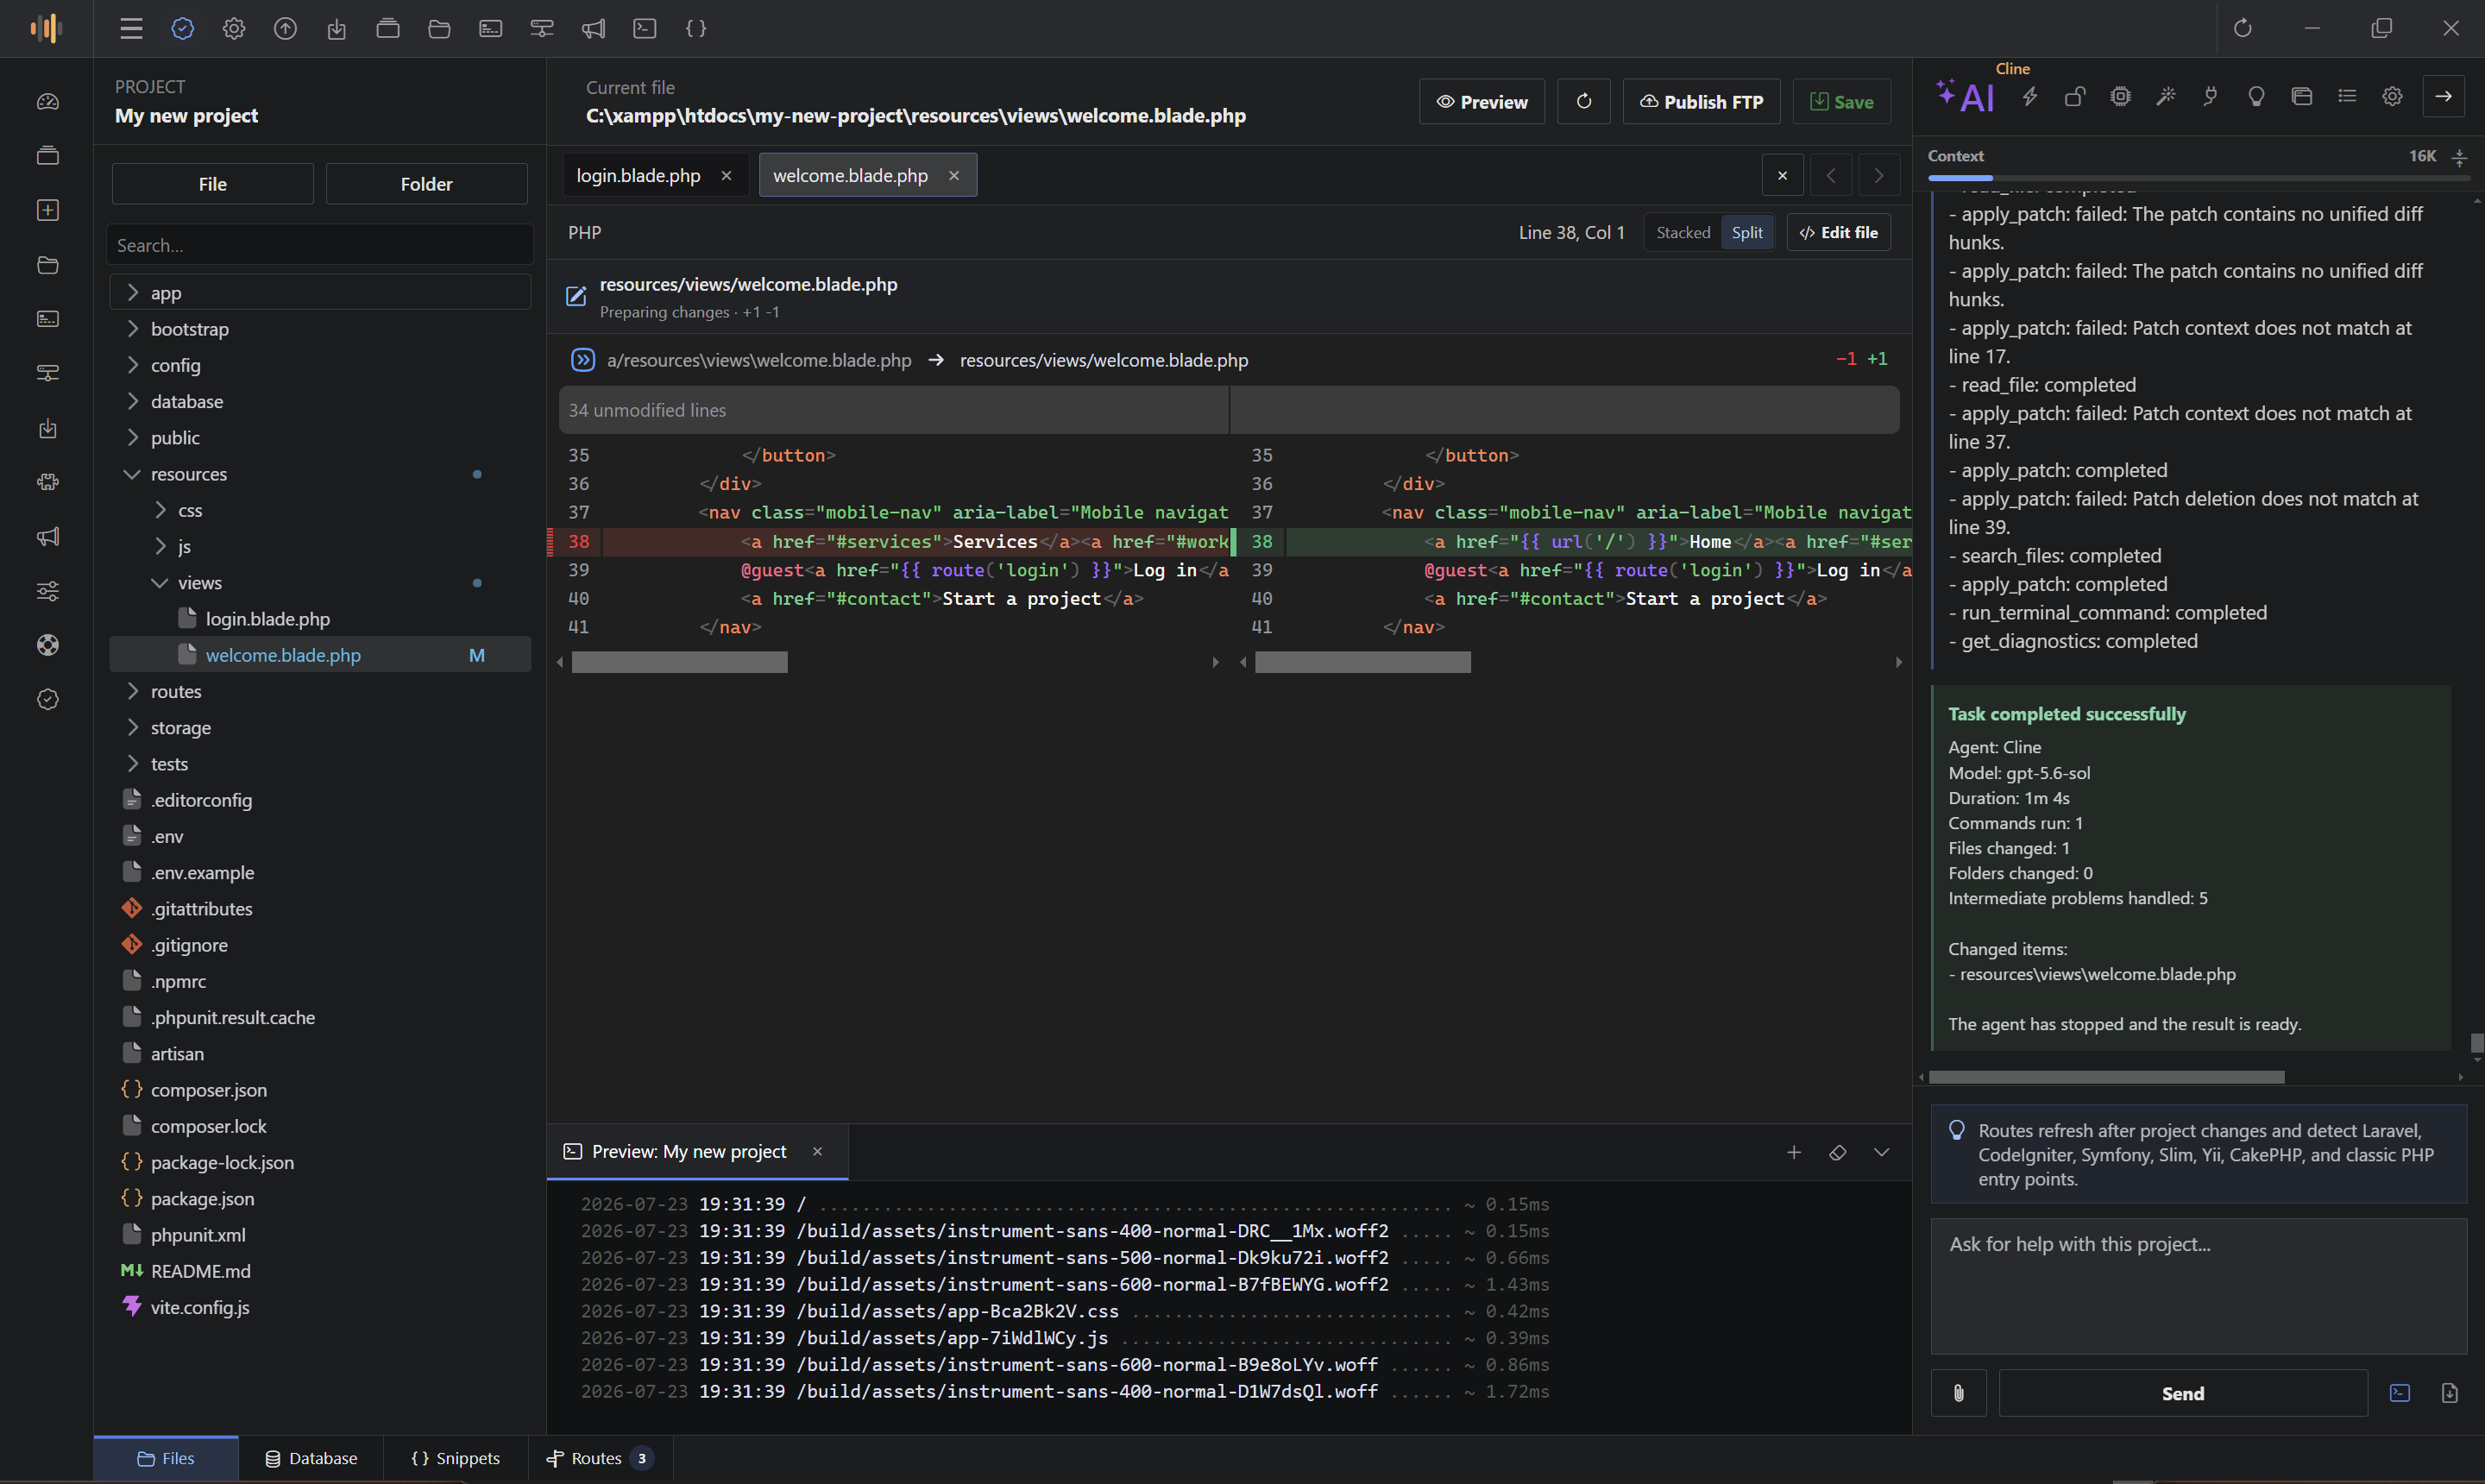Click the top toolbar megaphone icon

(x=593, y=28)
